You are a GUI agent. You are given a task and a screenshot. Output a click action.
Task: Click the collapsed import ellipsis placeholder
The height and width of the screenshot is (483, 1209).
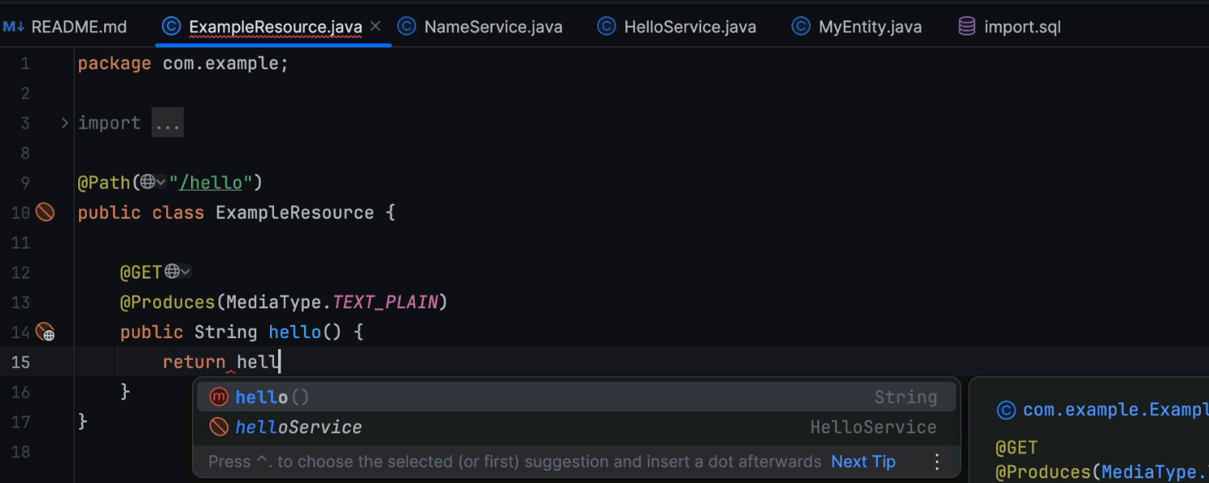168,123
